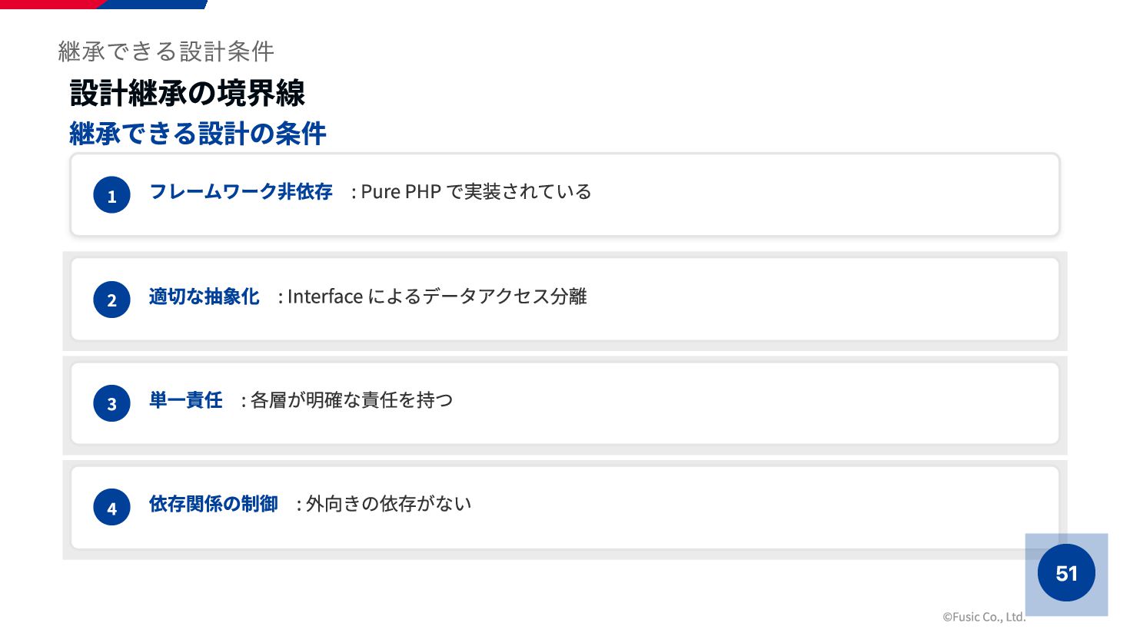Click the blue number 4 circle badge
The width and height of the screenshot is (1130, 636).
[x=111, y=507]
